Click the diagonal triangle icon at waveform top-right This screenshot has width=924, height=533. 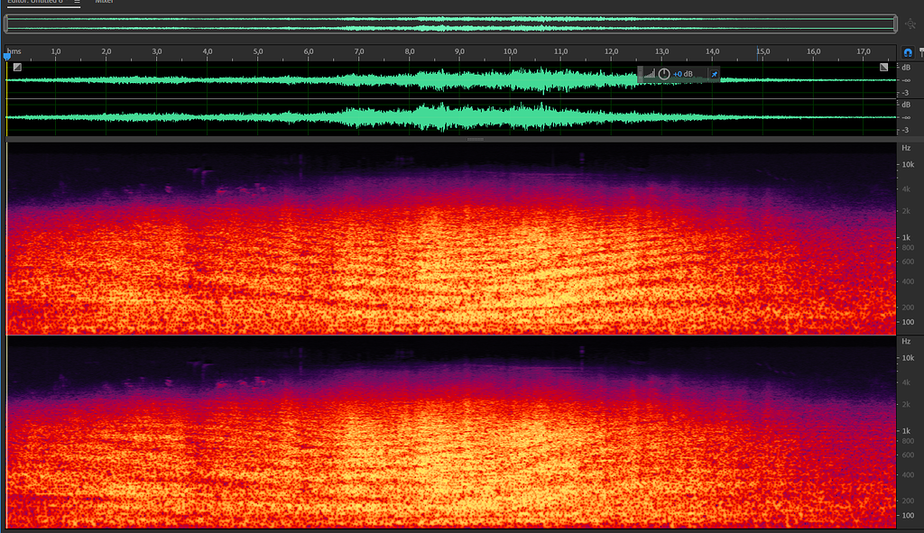[885, 66]
